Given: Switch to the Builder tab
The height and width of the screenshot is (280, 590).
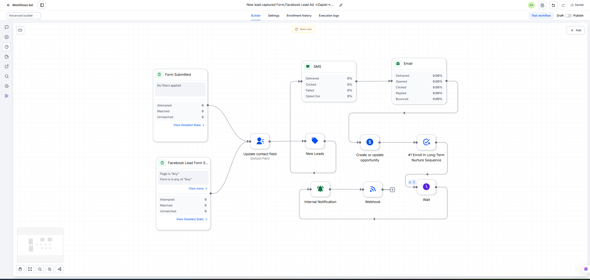Looking at the screenshot, I should (256, 16).
